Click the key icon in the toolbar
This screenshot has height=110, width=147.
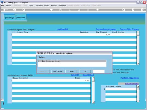5,10
